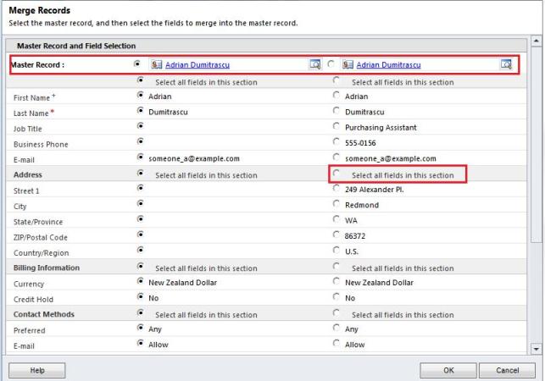Click the lookup icon for the left master record
Viewport: 545px width, 381px height.
click(x=315, y=64)
